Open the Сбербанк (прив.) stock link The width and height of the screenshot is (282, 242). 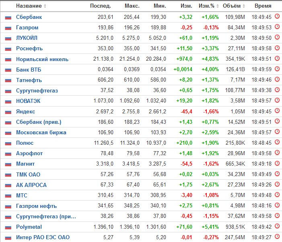pos(39,122)
